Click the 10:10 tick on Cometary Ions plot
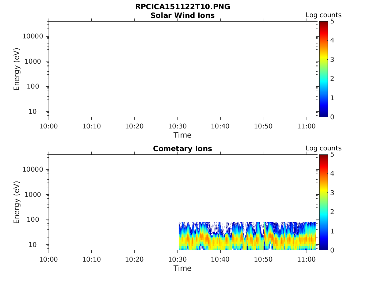The height and width of the screenshot is (281, 374). click(x=92, y=259)
